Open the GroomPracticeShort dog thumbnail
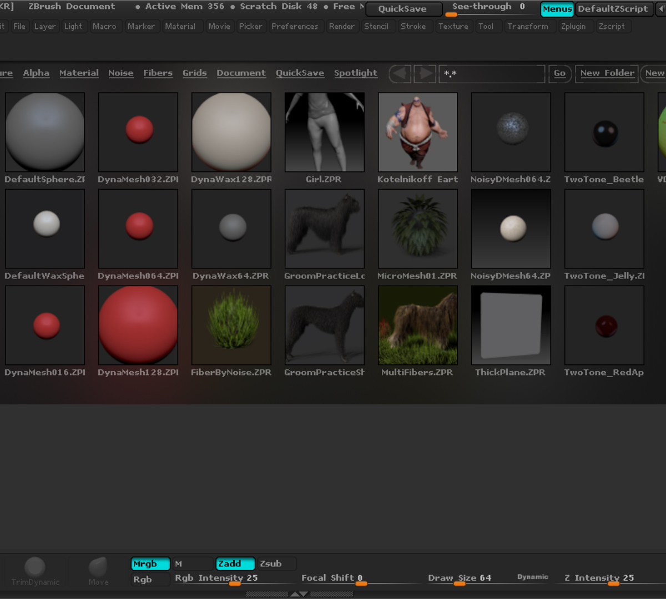This screenshot has height=599, width=666. click(x=325, y=325)
